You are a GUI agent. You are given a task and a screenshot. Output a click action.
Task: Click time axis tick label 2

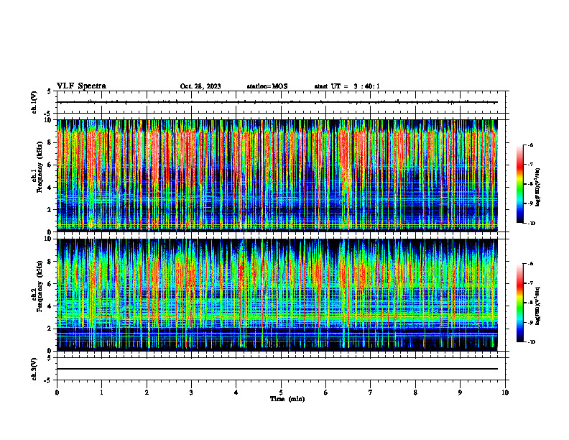click(147, 393)
